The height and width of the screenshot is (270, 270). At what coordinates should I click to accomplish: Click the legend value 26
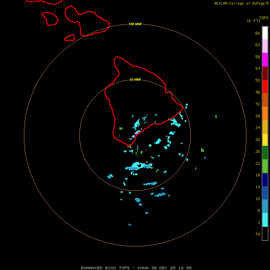258,151
